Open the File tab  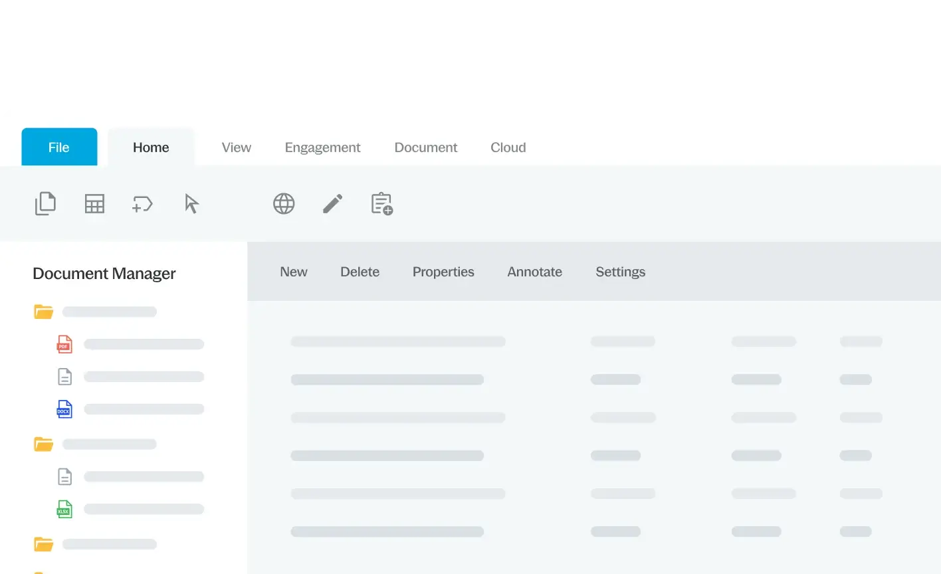tap(59, 147)
